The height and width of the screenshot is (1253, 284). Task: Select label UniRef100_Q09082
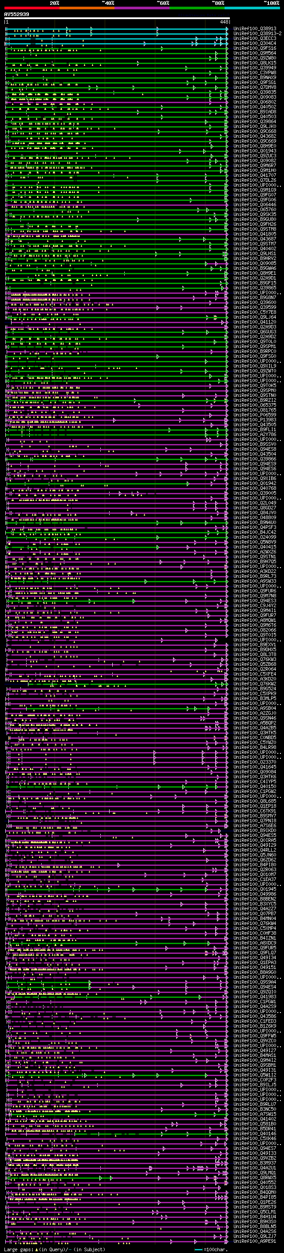[255, 160]
